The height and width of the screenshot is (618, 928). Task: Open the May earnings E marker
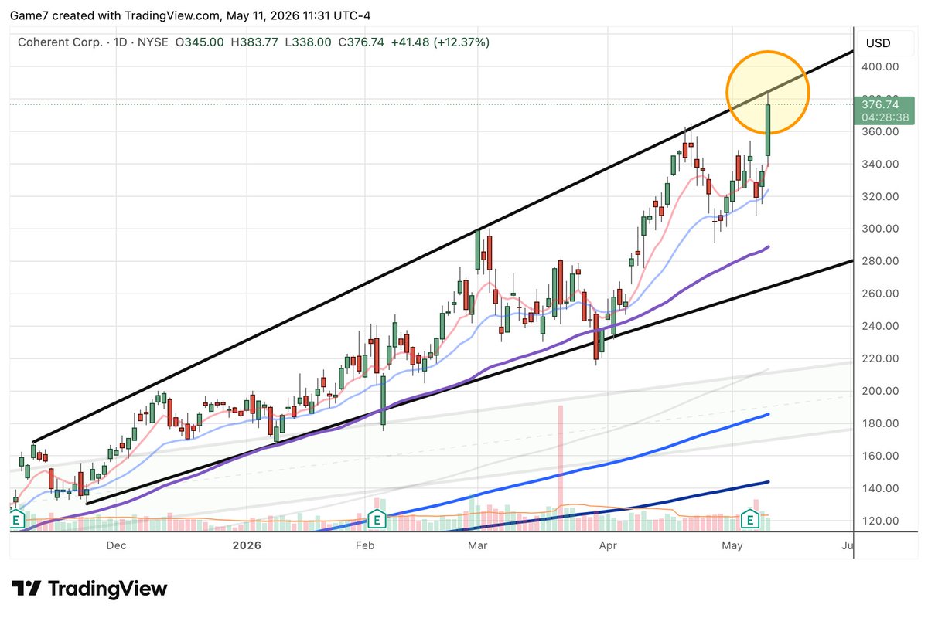pos(749,519)
